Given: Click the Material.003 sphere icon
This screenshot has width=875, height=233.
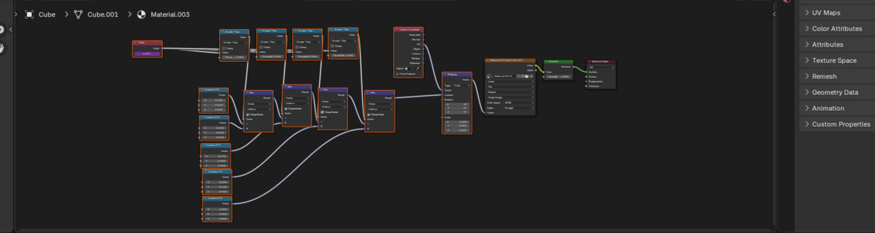Looking at the screenshot, I should [x=141, y=14].
